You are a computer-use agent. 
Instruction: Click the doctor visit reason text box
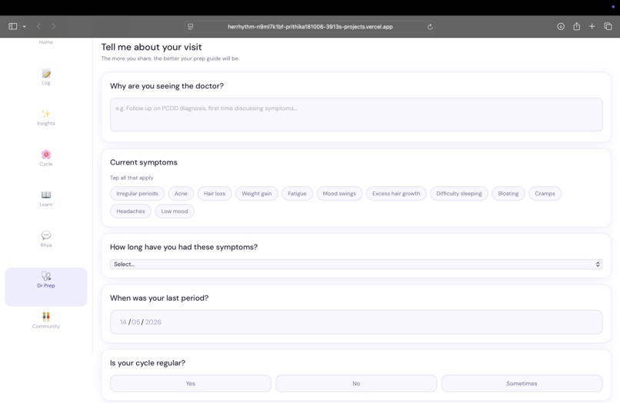(356, 115)
